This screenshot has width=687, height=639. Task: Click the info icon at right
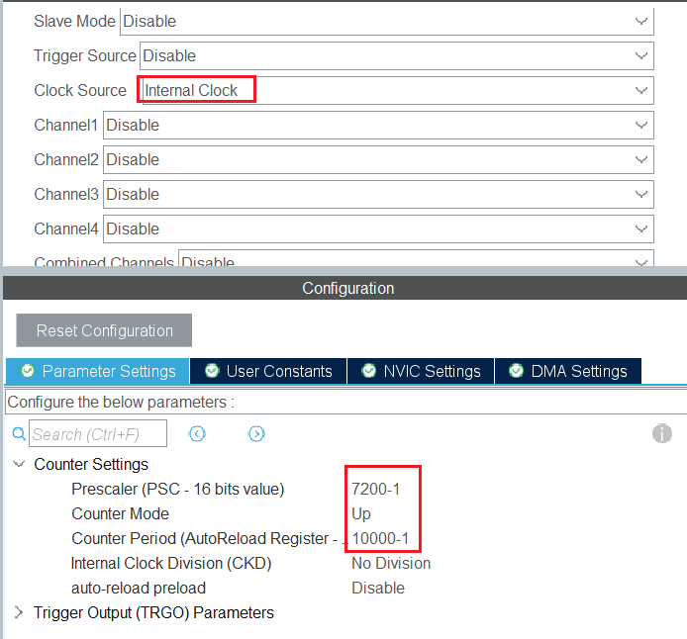pos(662,434)
